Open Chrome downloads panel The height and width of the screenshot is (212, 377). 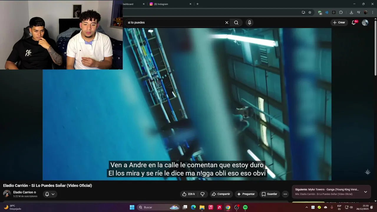(351, 12)
